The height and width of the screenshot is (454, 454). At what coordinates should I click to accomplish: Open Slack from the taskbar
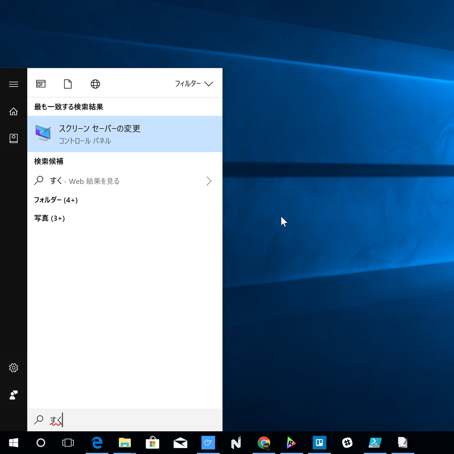click(x=347, y=443)
